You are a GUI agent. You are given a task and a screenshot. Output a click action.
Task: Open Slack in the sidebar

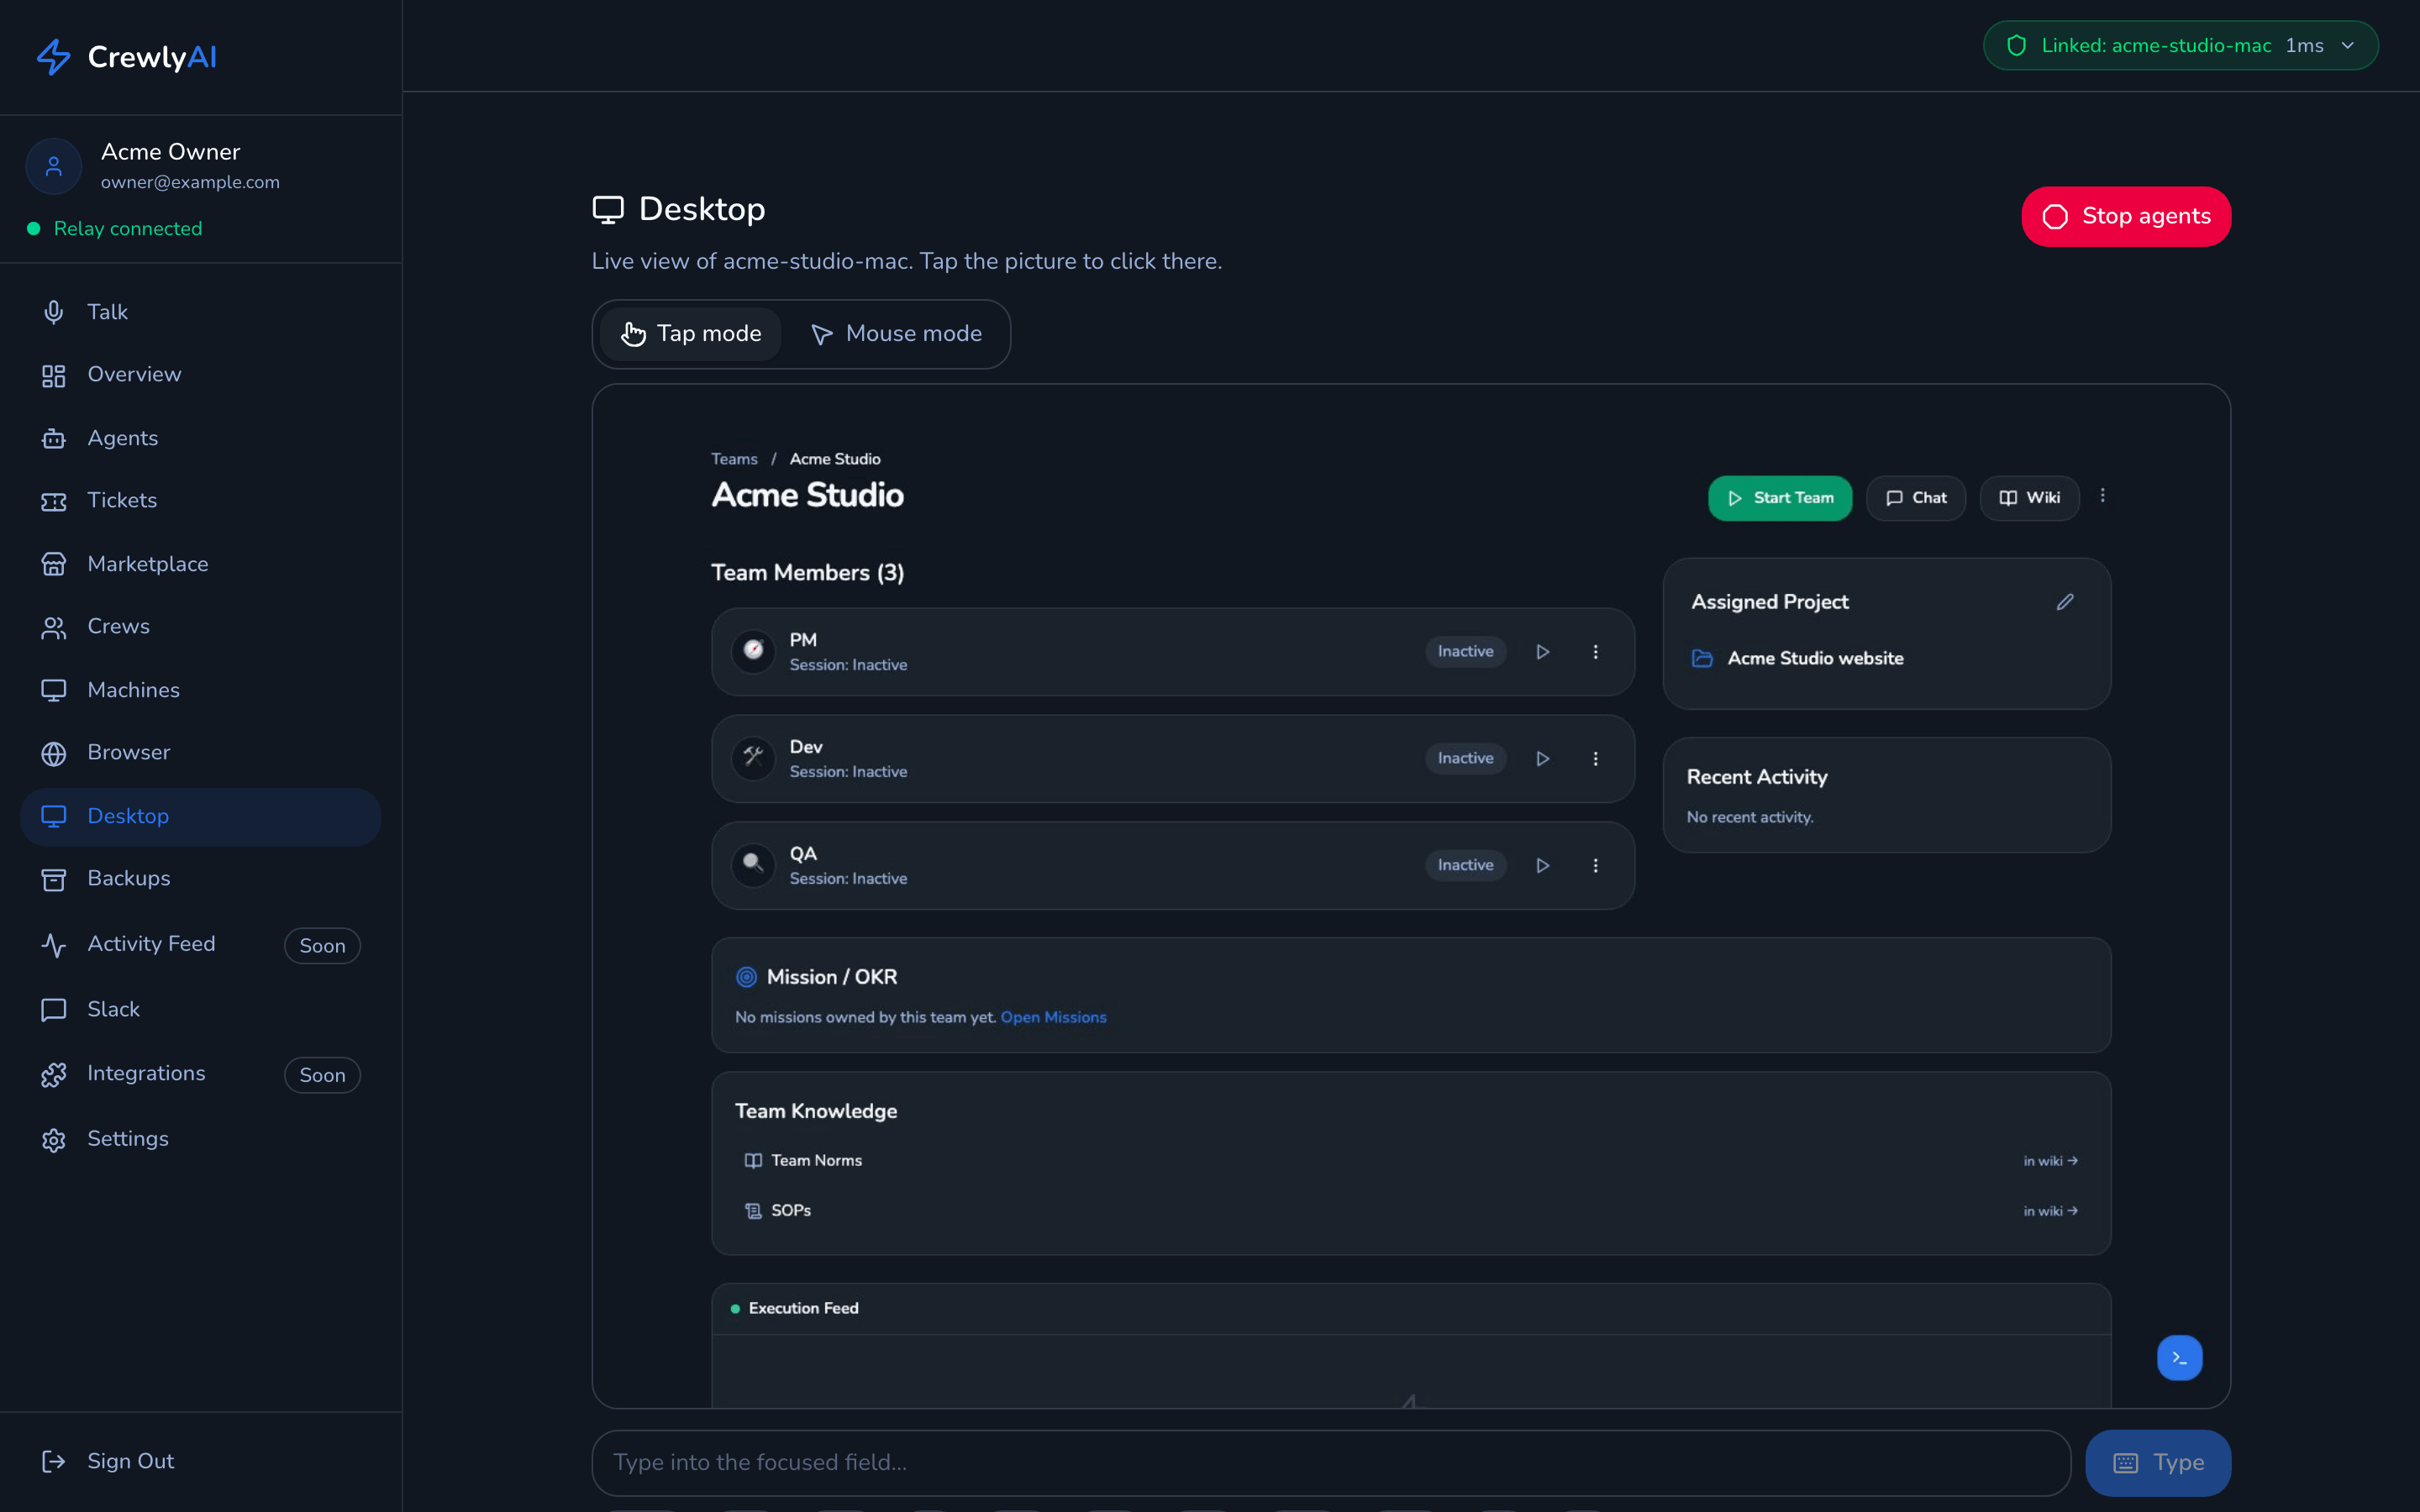click(201, 1010)
